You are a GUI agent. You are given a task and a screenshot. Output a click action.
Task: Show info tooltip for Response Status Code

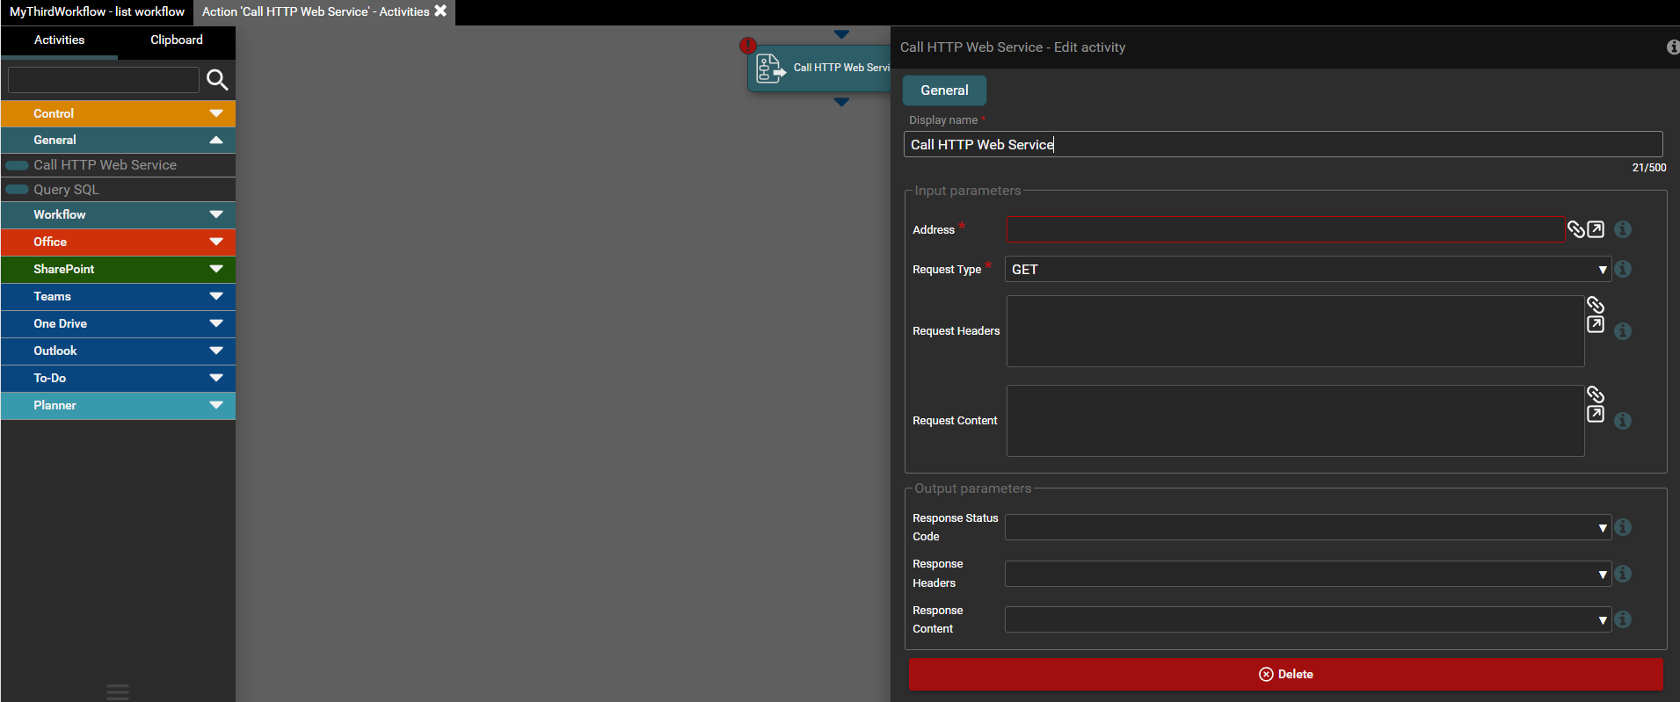point(1623,527)
